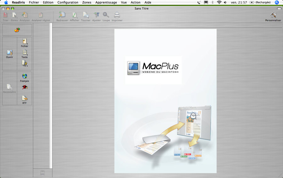The image size is (283, 178).
Task: Click the volume speaker icon in menu bar
Action: tap(225, 2)
